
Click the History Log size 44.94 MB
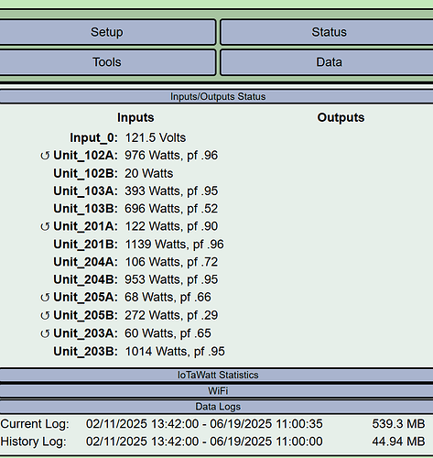tap(398, 442)
